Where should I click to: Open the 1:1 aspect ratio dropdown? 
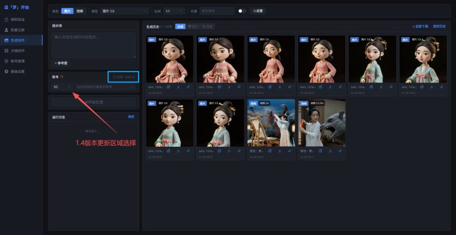point(174,11)
